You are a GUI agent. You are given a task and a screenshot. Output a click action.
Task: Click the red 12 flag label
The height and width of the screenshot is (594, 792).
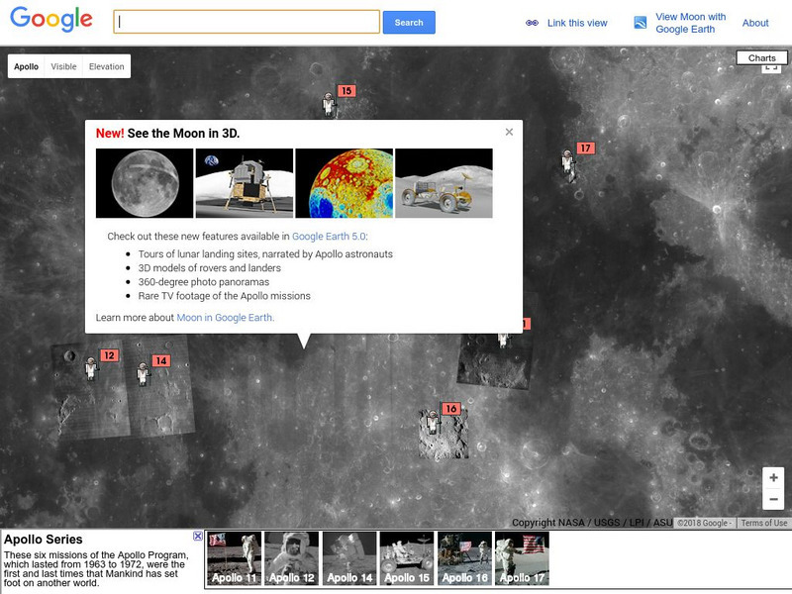coord(110,355)
